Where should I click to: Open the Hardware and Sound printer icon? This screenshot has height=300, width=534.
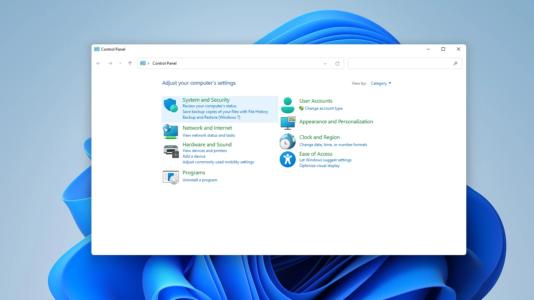[171, 151]
